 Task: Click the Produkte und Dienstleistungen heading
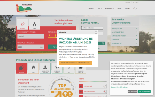35,60
